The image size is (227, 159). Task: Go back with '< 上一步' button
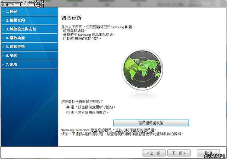(154, 153)
